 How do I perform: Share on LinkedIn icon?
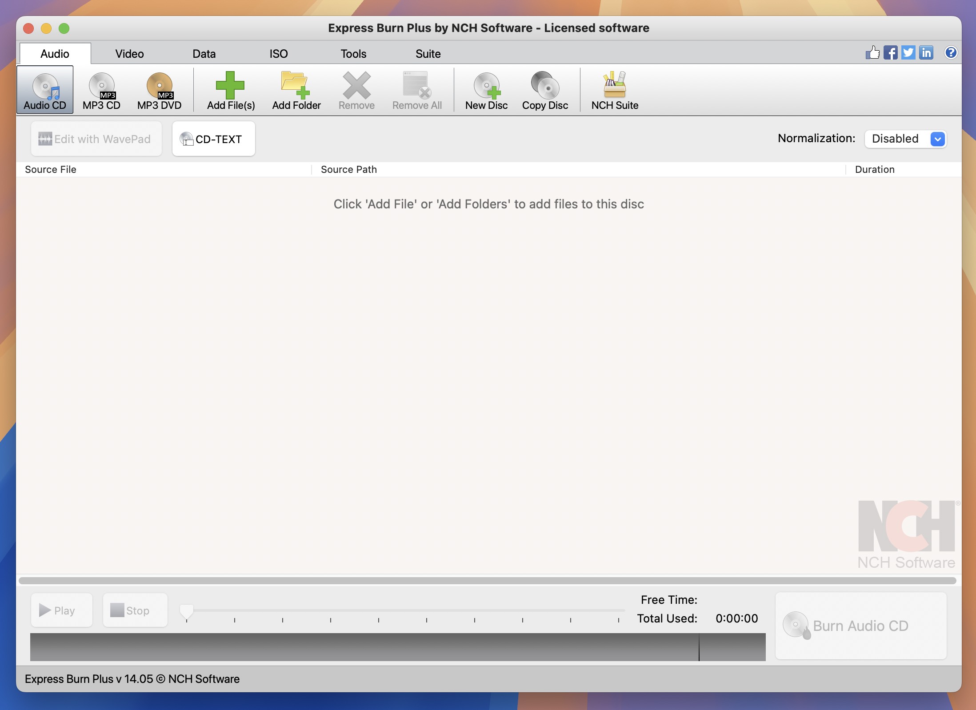926,53
